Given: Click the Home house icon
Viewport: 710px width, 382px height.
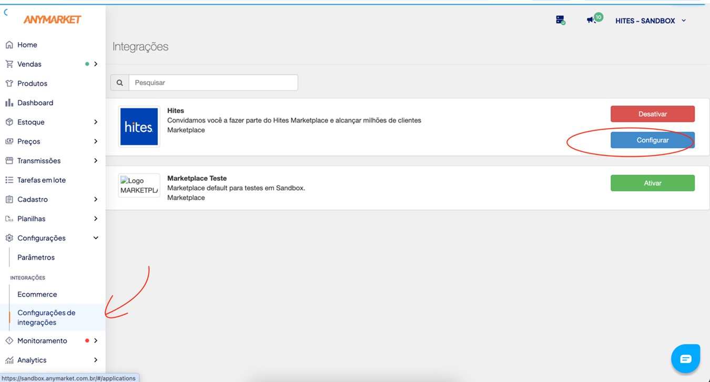Looking at the screenshot, I should pos(9,45).
